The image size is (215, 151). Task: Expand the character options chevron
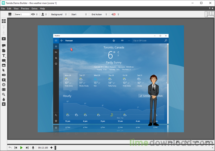coord(46,14)
